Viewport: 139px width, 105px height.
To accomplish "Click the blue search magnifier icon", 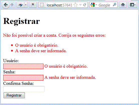I will click(x=114, y=4).
